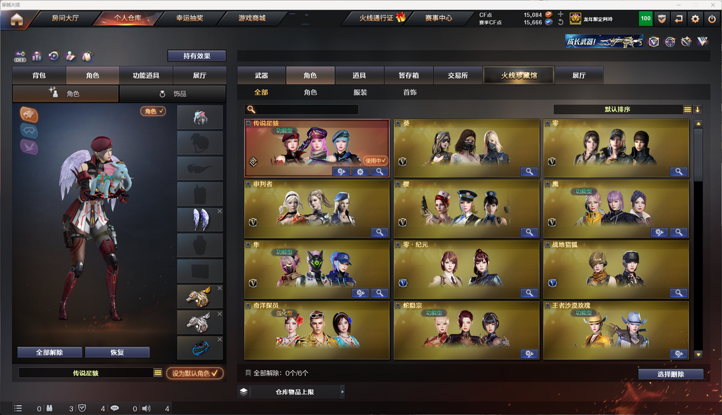Viewport: 722px width, 415px height.
Task: Click the list icon at bottom left
Action: click(x=18, y=408)
